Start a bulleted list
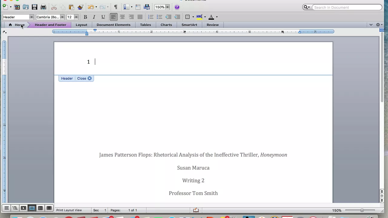This screenshot has width=388, height=218. [x=159, y=17]
